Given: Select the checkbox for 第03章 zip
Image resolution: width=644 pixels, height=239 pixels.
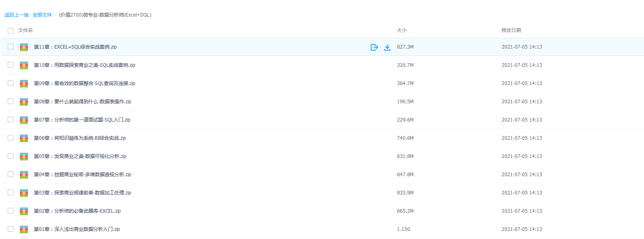Looking at the screenshot, I should [x=11, y=192].
